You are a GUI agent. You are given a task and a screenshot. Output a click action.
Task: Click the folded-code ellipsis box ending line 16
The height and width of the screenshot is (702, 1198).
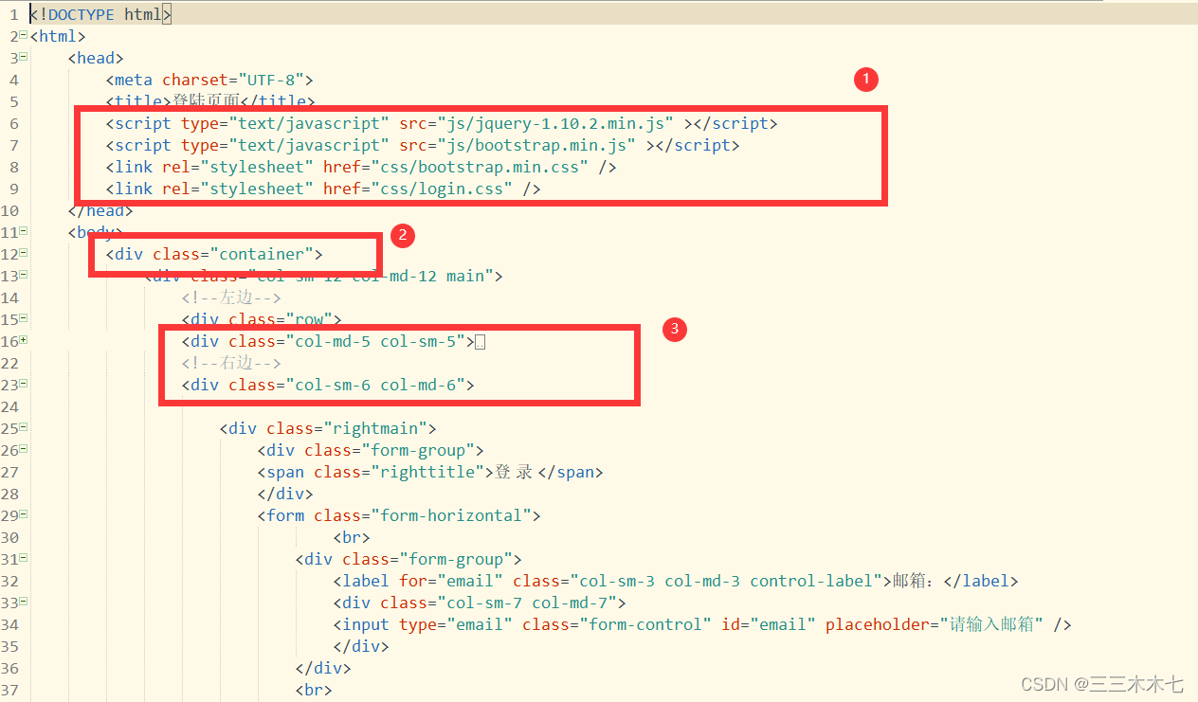pyautogui.click(x=481, y=342)
